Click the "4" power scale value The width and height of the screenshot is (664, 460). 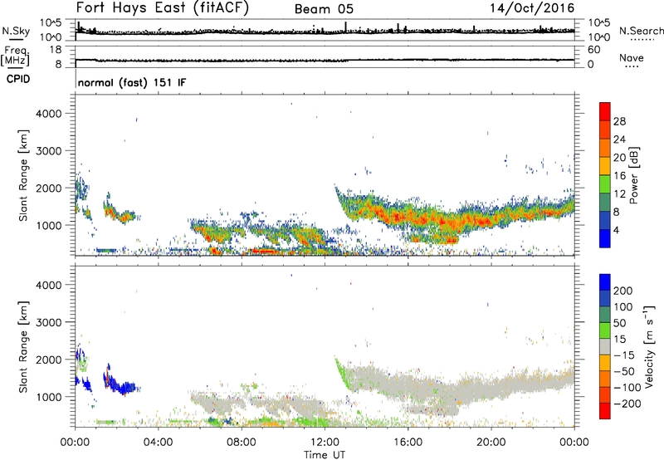616,230
